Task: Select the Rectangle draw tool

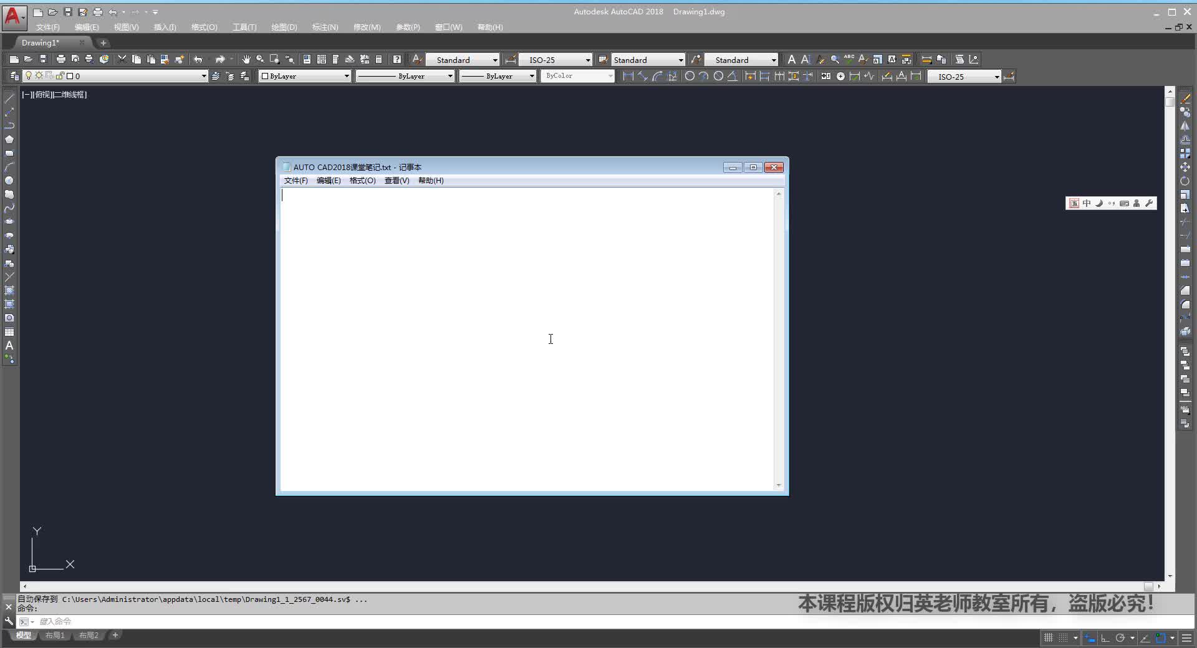Action: coord(9,153)
